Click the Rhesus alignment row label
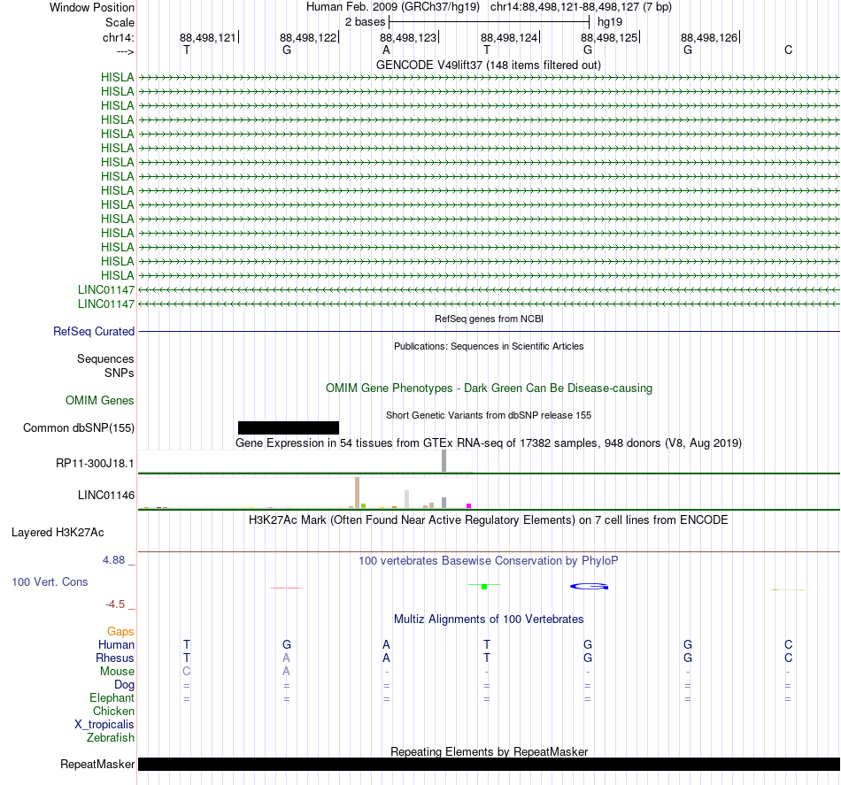The image size is (841, 785). [x=115, y=658]
